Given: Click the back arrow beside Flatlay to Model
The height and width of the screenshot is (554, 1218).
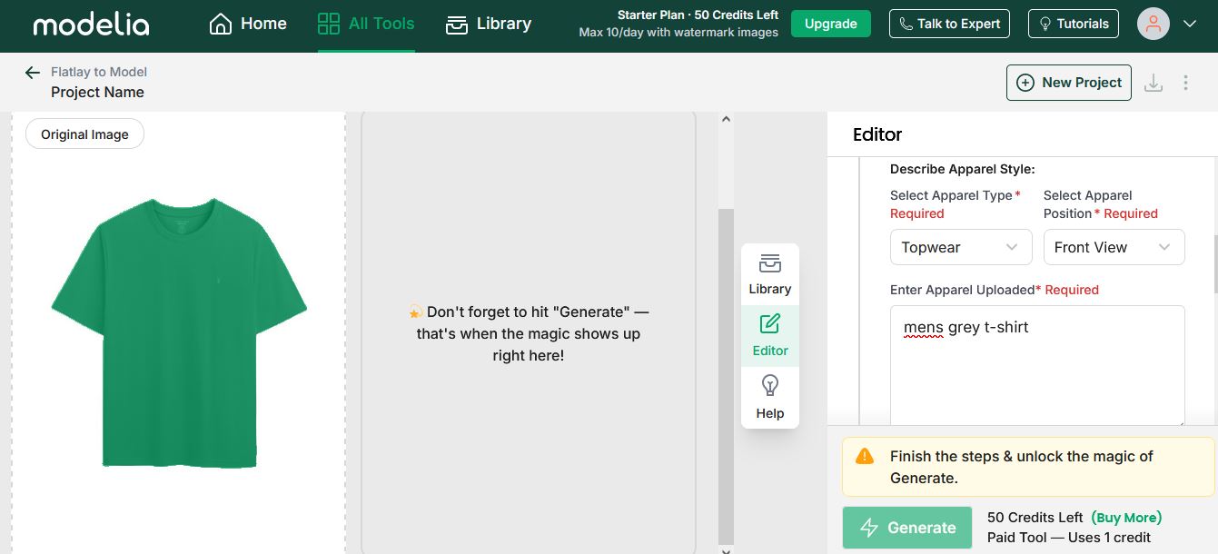Looking at the screenshot, I should point(33,73).
